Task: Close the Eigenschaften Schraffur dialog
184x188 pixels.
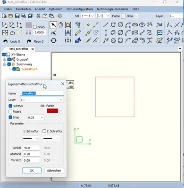Action: pyautogui.click(x=63, y=84)
